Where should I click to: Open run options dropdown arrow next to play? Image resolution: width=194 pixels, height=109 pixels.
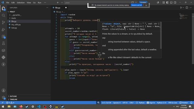coord(183,8)
